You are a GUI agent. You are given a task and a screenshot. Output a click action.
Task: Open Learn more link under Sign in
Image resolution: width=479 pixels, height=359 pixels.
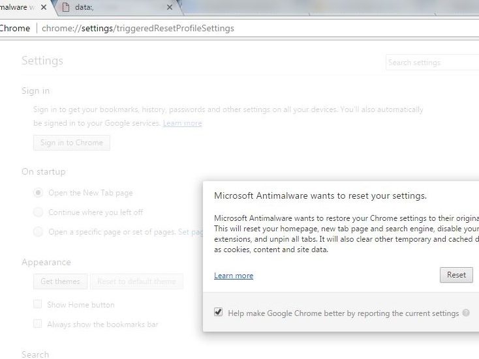[182, 123]
